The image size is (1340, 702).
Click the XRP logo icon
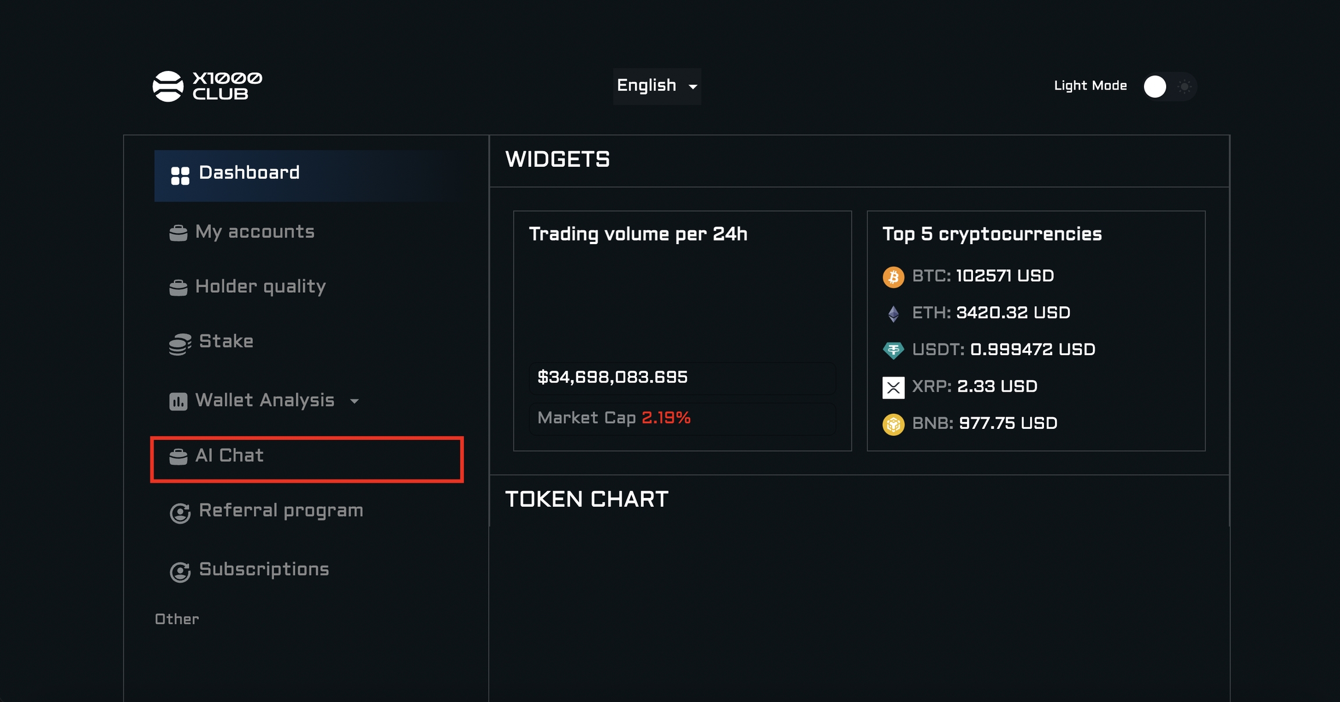pyautogui.click(x=893, y=388)
